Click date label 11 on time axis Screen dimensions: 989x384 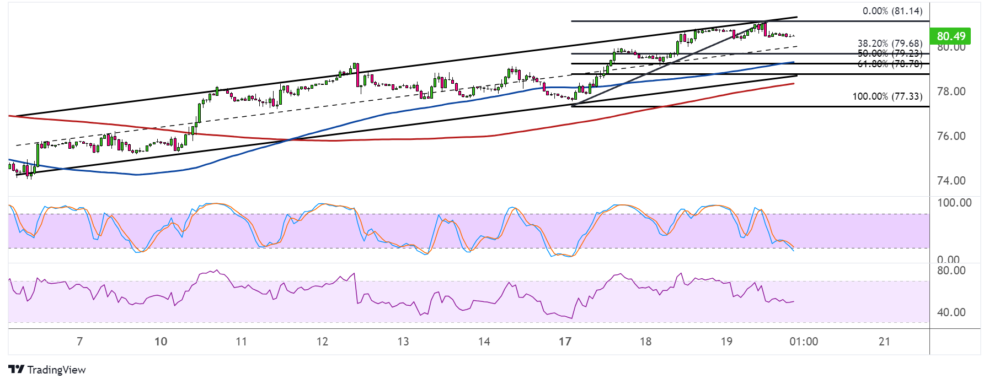point(241,342)
